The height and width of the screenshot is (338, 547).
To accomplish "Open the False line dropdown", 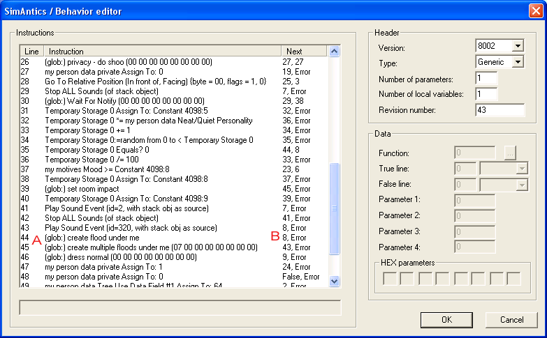I will [522, 185].
